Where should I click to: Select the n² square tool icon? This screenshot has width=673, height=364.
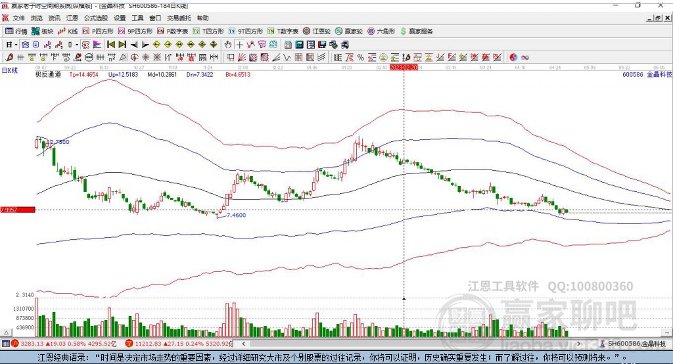point(112,58)
